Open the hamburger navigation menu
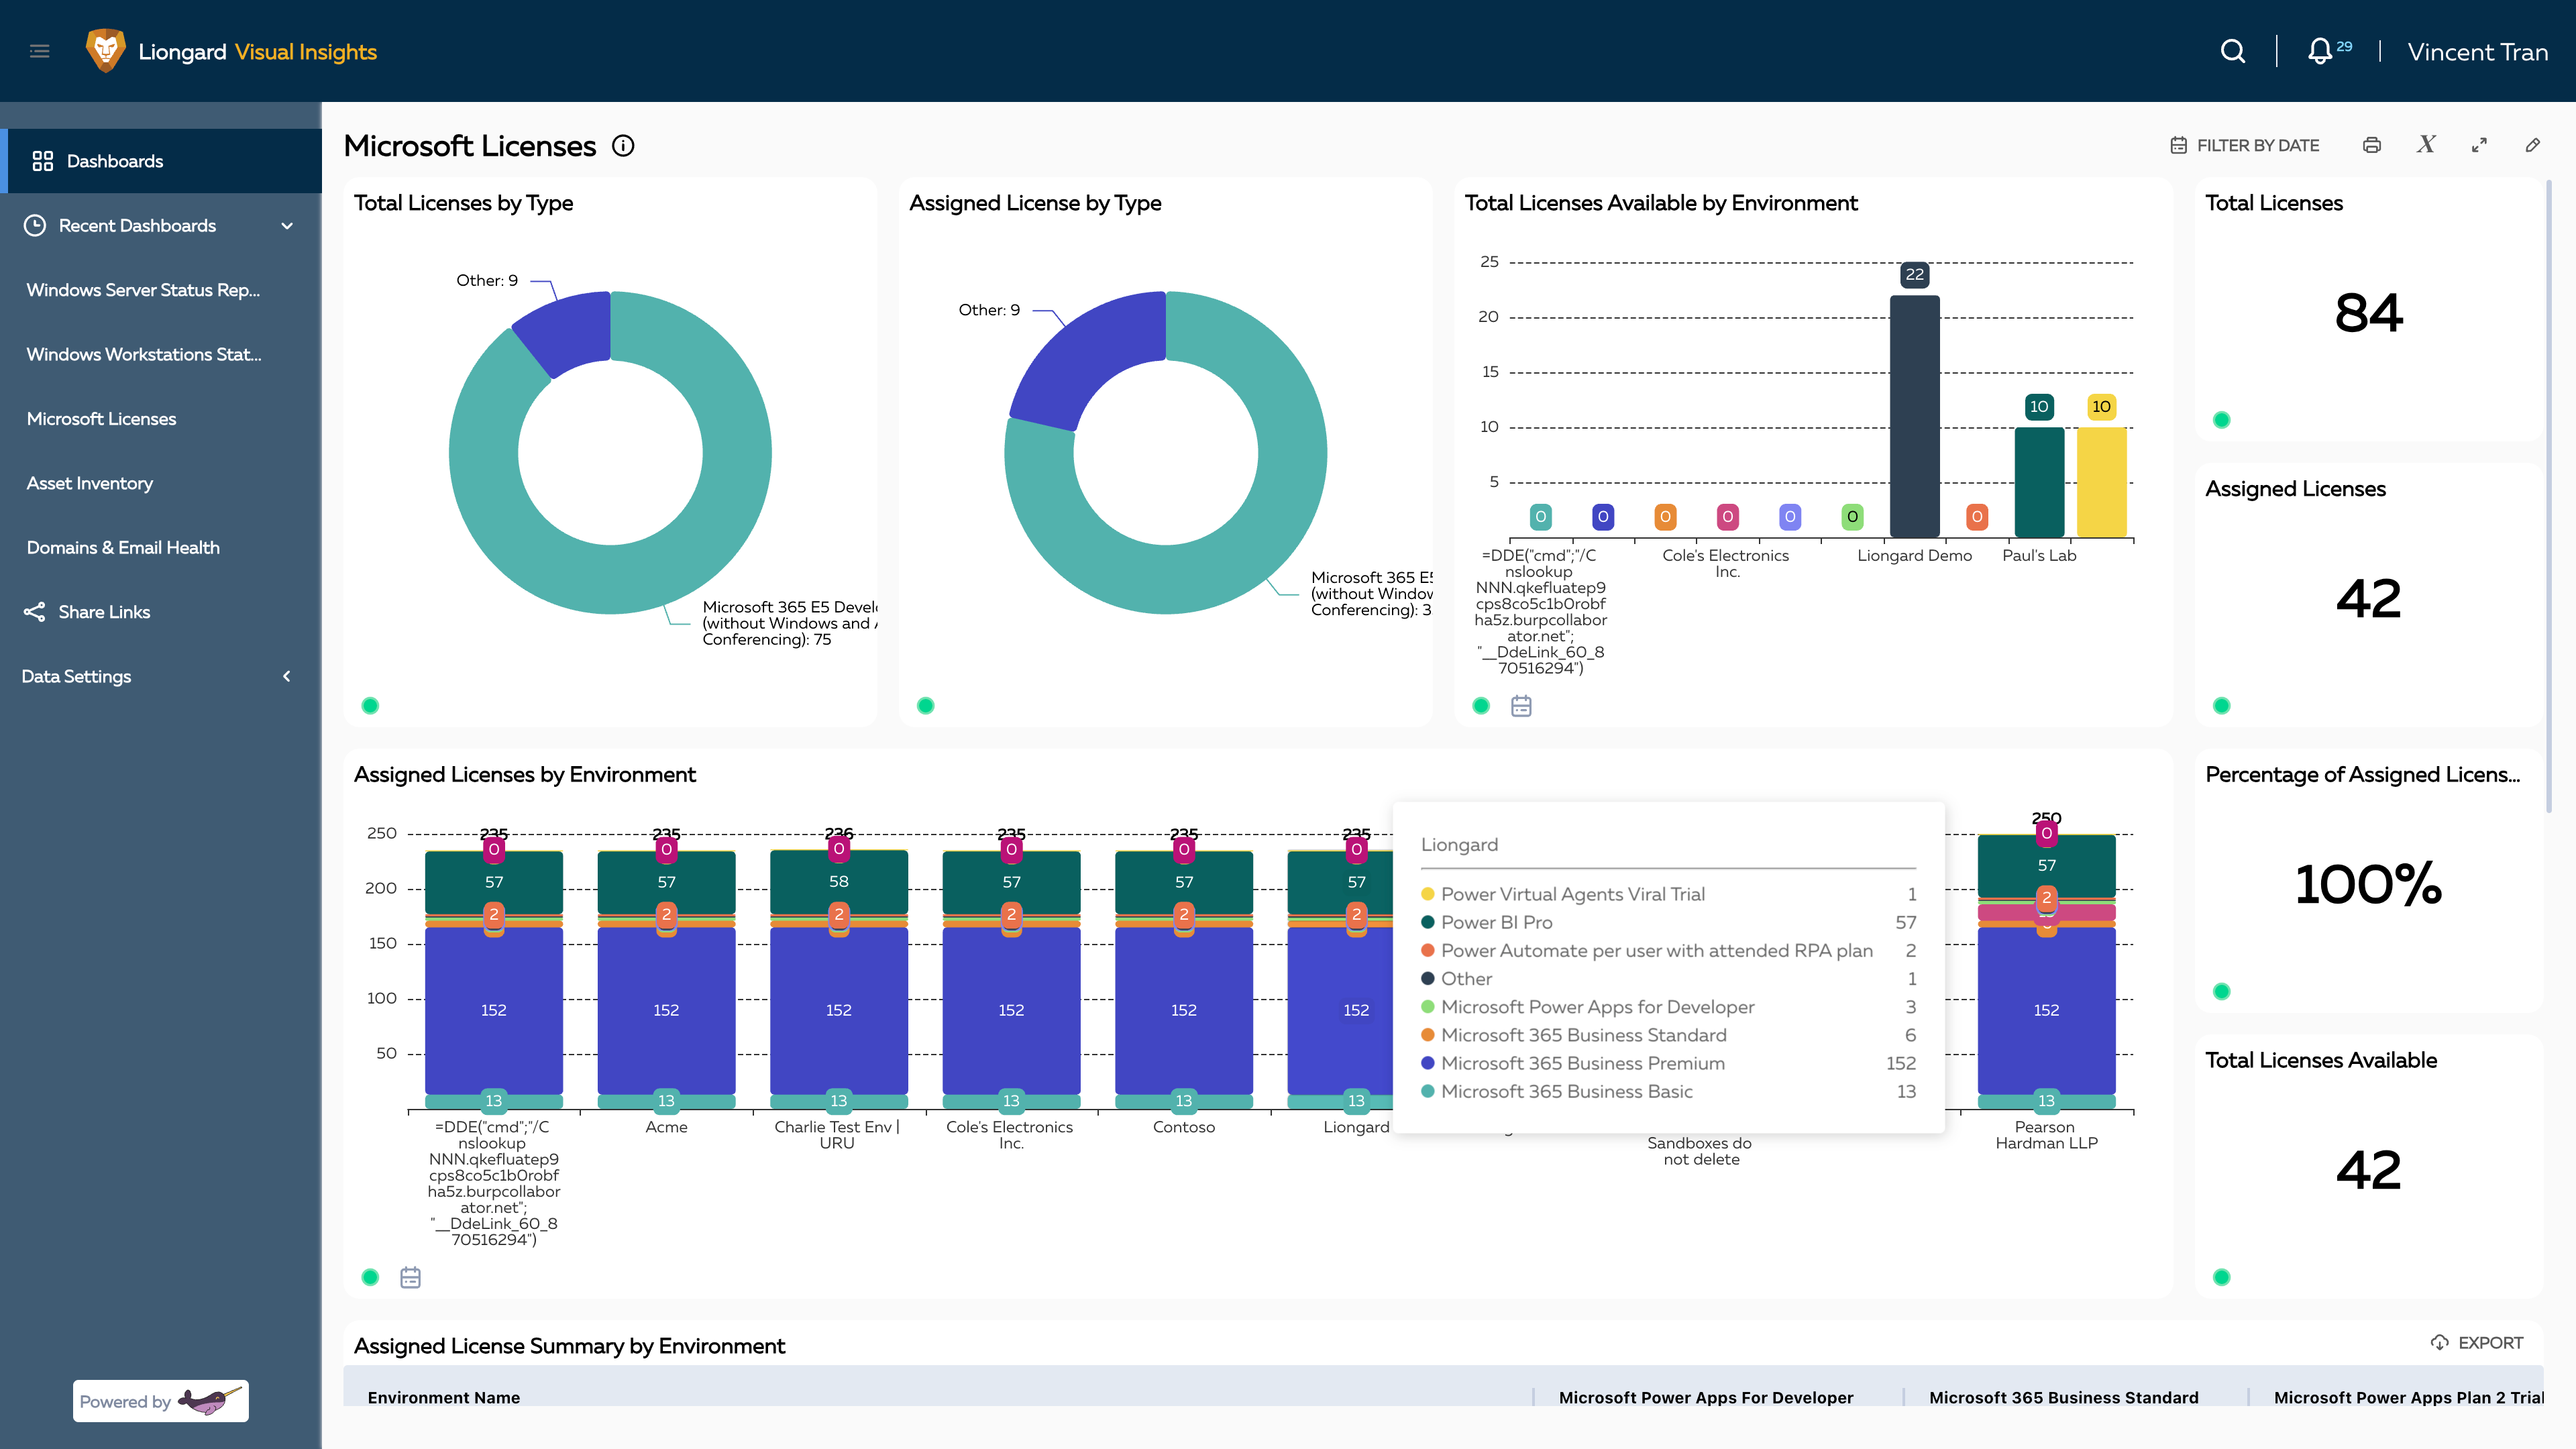The width and height of the screenshot is (2576, 1449). 40,51
